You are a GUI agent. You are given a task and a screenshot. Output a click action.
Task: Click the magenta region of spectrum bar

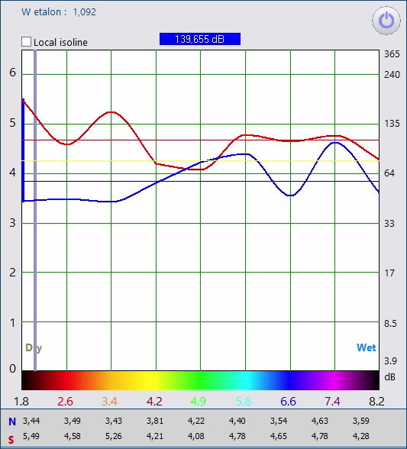click(334, 380)
